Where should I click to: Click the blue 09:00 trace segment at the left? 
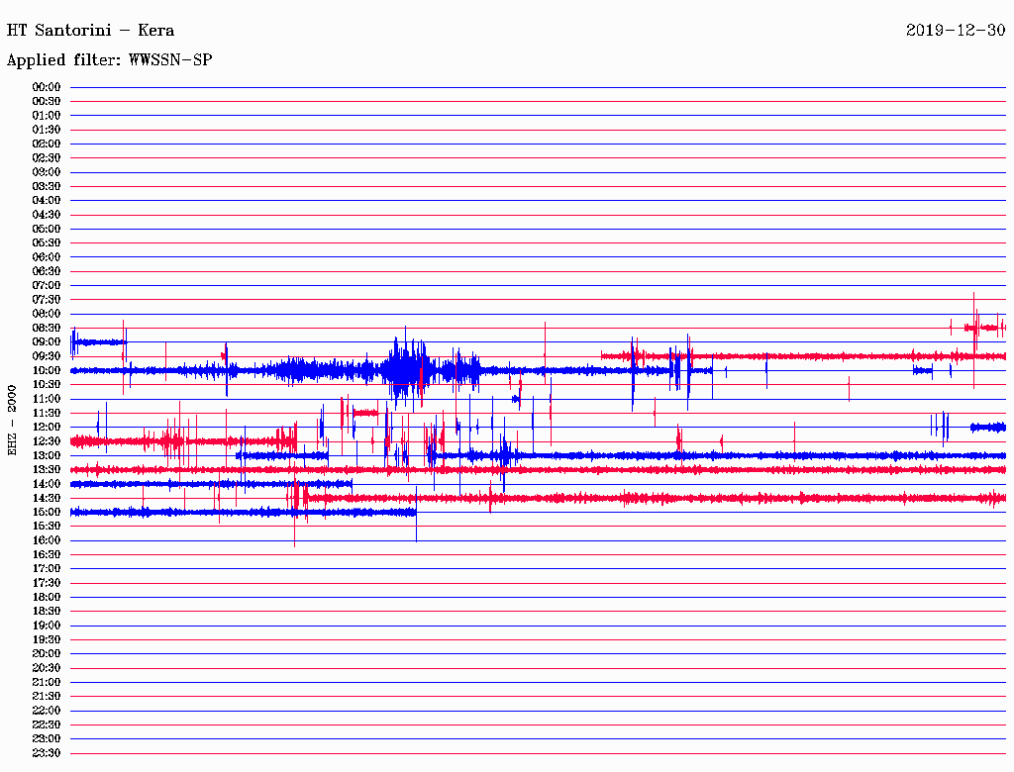(x=98, y=342)
